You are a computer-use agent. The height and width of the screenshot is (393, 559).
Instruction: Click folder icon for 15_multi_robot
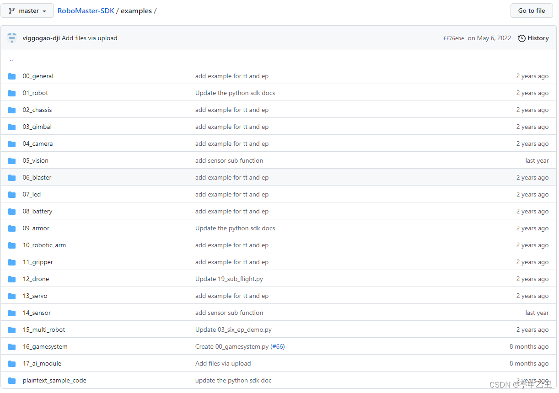coord(12,330)
